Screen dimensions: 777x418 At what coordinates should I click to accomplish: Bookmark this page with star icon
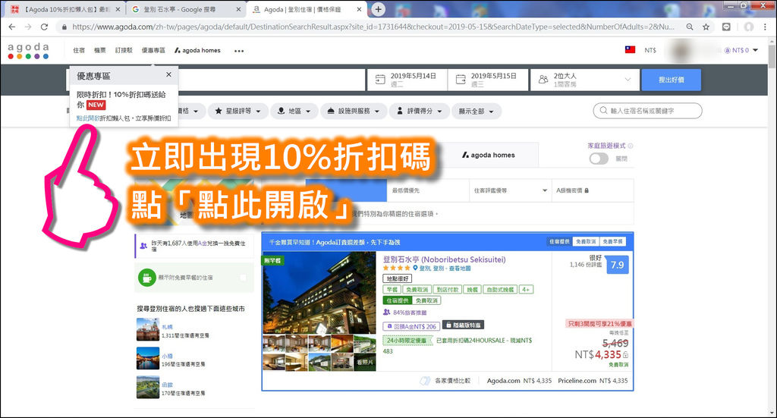click(x=706, y=27)
